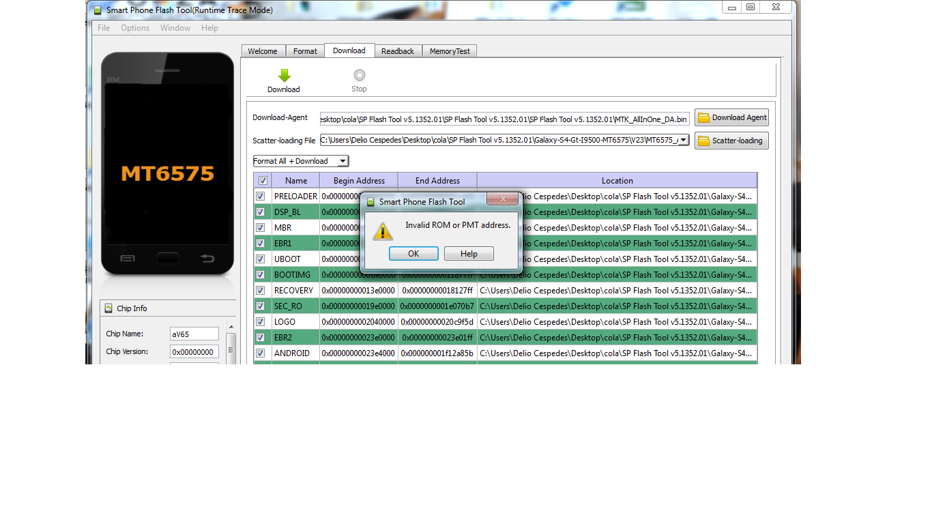932x524 pixels.
Task: Click the phone's home button on MT6575 image
Action: [x=167, y=258]
